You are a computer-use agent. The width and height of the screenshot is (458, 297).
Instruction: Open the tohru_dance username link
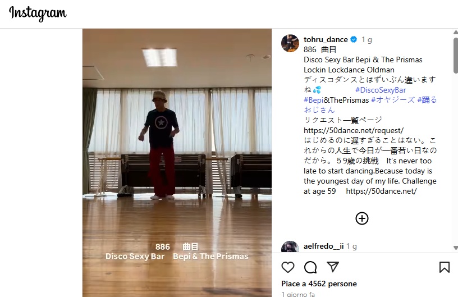(x=326, y=39)
